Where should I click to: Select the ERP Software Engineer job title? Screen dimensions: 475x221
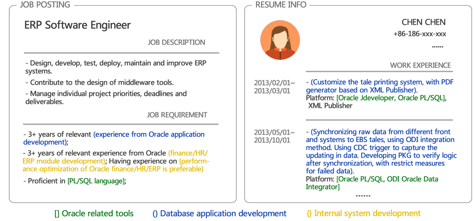[77, 25]
